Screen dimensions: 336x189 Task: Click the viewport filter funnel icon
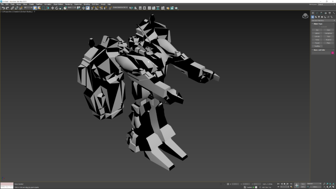(34, 12)
